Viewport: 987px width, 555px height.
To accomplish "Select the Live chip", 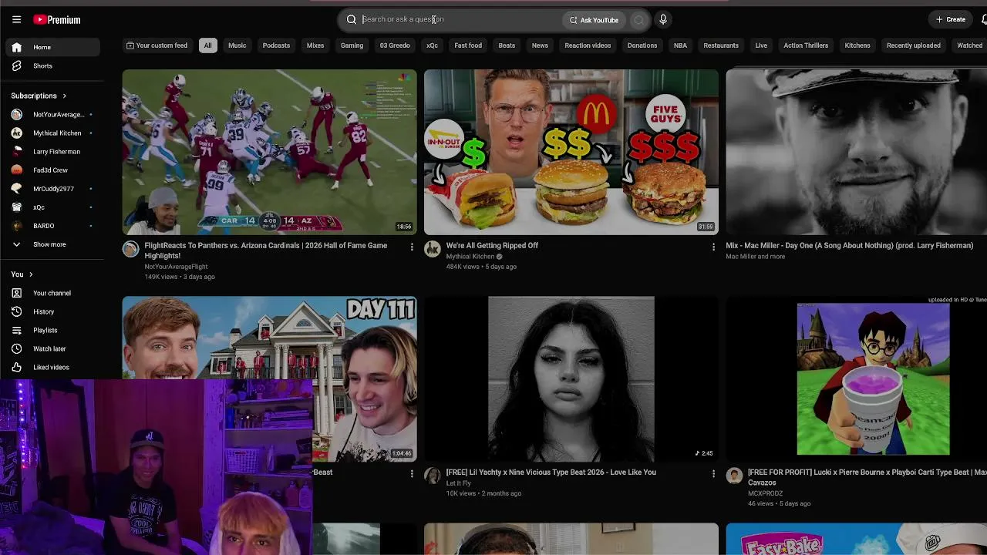I will pos(761,45).
